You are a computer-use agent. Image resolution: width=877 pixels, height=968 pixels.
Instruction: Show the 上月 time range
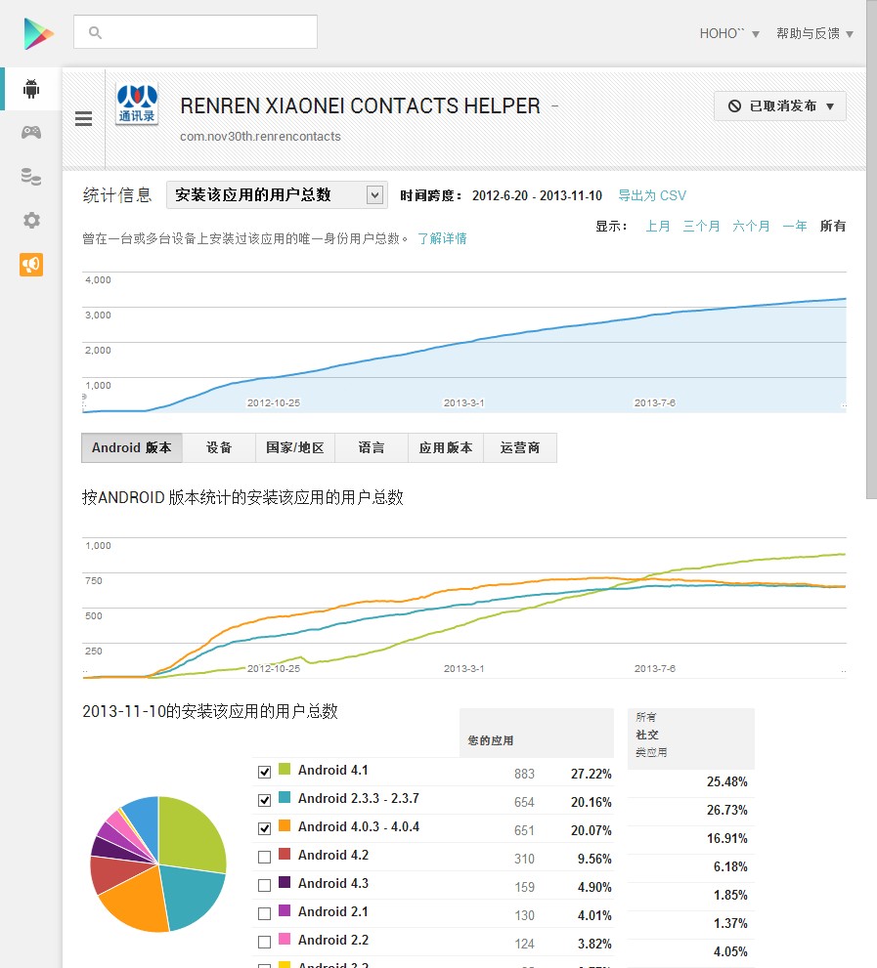(x=658, y=226)
